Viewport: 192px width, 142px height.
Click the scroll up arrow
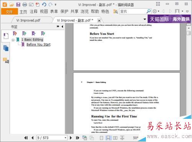[x=189, y=28]
